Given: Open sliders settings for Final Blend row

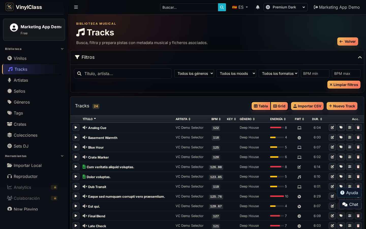Looking at the screenshot, I should (350, 216).
